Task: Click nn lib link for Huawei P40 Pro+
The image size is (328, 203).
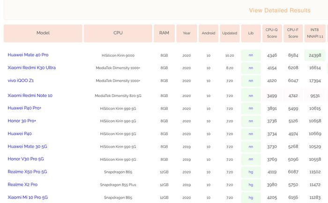Action: [x=251, y=108]
